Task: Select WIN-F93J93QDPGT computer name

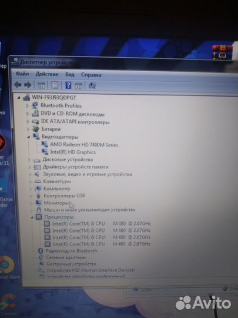Action: [54, 98]
